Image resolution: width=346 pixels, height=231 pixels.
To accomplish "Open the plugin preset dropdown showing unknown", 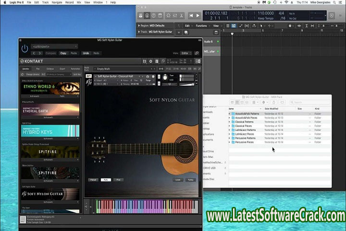I will (54, 47).
